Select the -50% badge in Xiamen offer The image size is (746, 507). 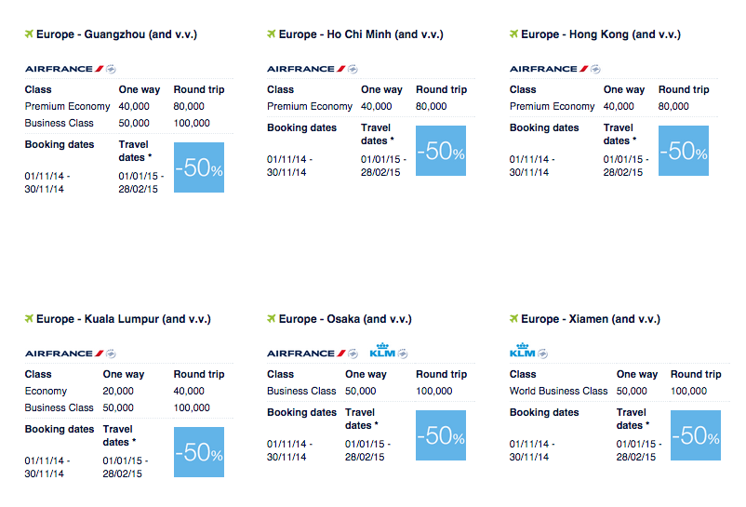(696, 435)
